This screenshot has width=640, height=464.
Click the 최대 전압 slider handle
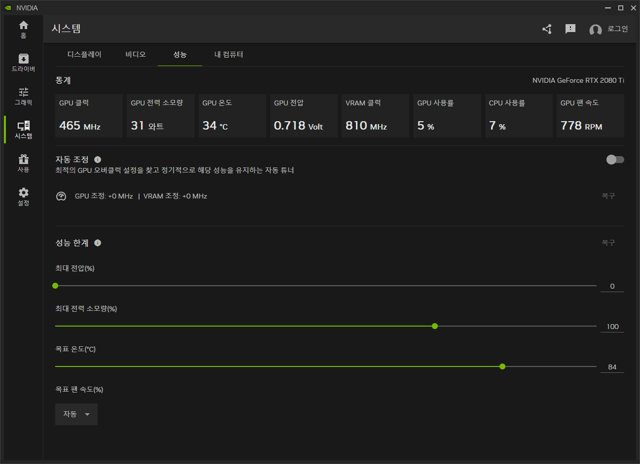click(x=55, y=286)
